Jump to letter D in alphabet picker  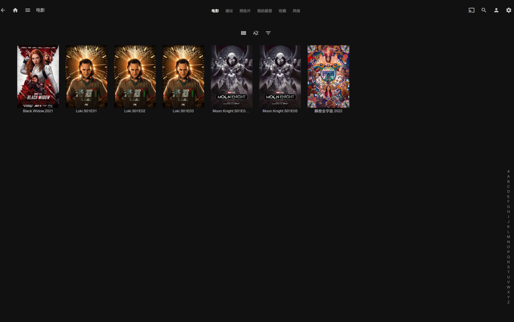(x=508, y=192)
